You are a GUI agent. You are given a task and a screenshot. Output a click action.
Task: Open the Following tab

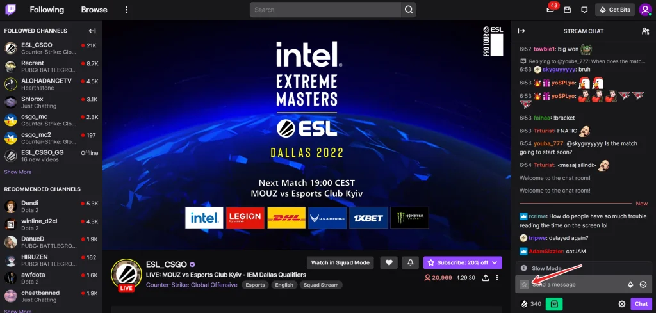point(47,10)
